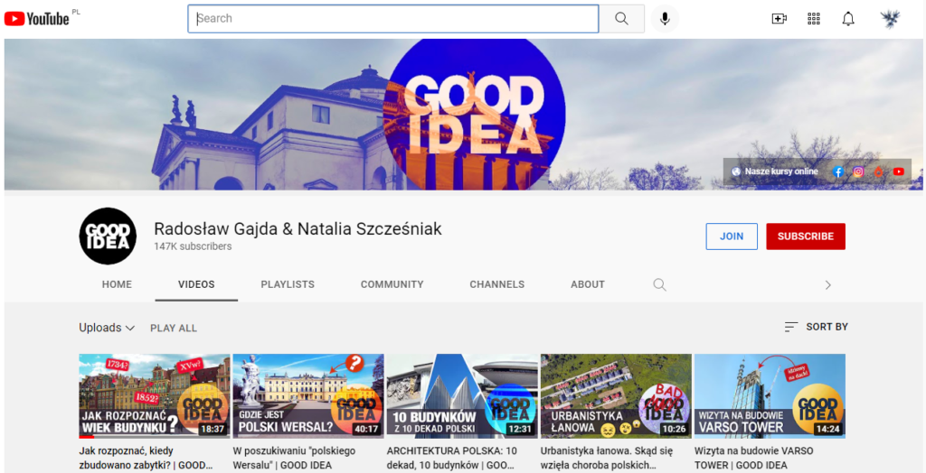926x473 pixels.
Task: Click the 14:24 duration badge
Action: coord(828,429)
